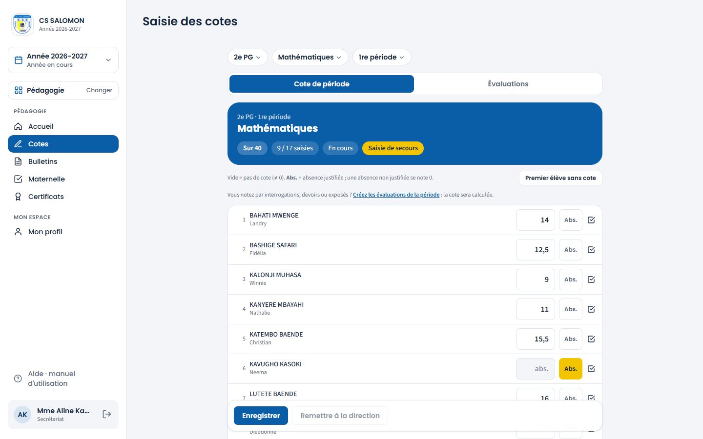Screen dimensions: 703x439
Task: Click the cote field showing 15,5
Action: pos(536,339)
